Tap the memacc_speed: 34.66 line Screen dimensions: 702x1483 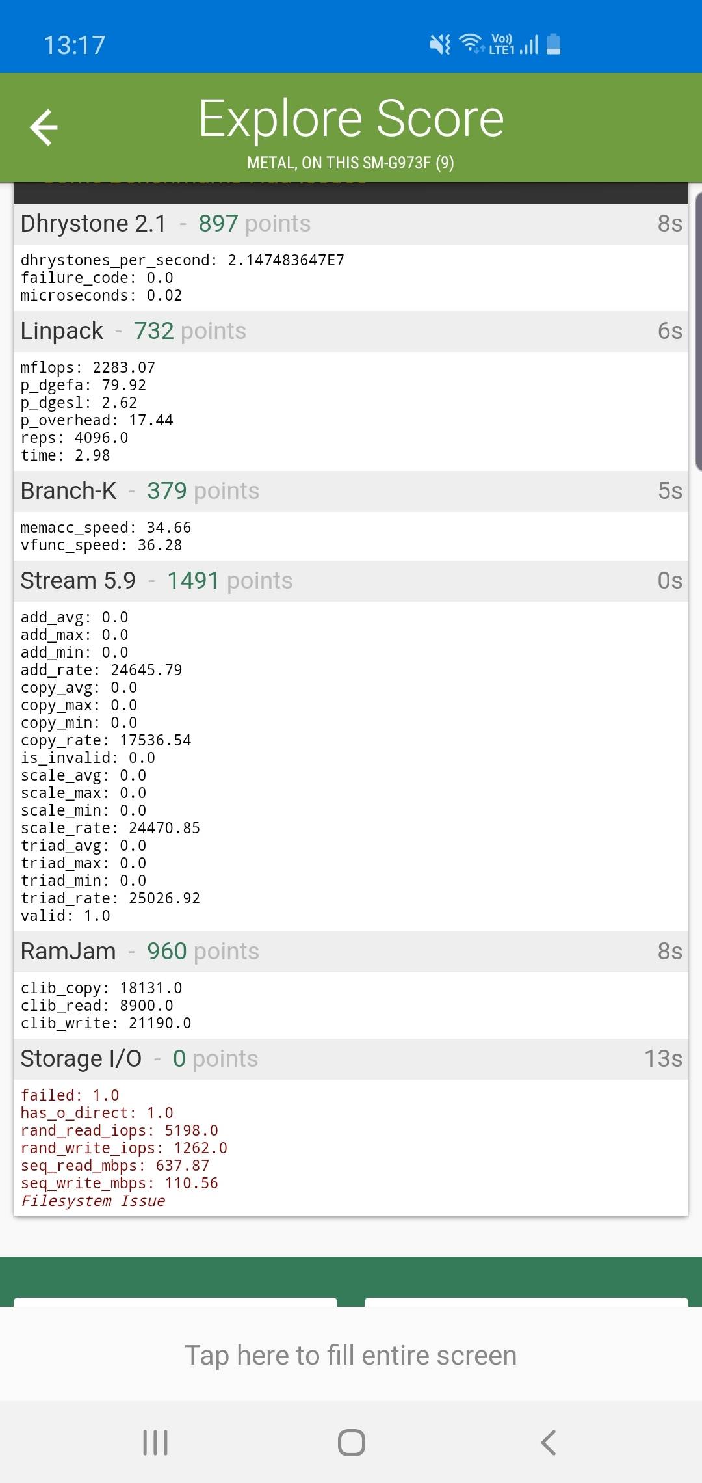point(106,528)
